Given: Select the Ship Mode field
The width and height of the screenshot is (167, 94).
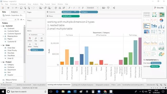Looking at the screenshot, I should [x=11, y=56].
